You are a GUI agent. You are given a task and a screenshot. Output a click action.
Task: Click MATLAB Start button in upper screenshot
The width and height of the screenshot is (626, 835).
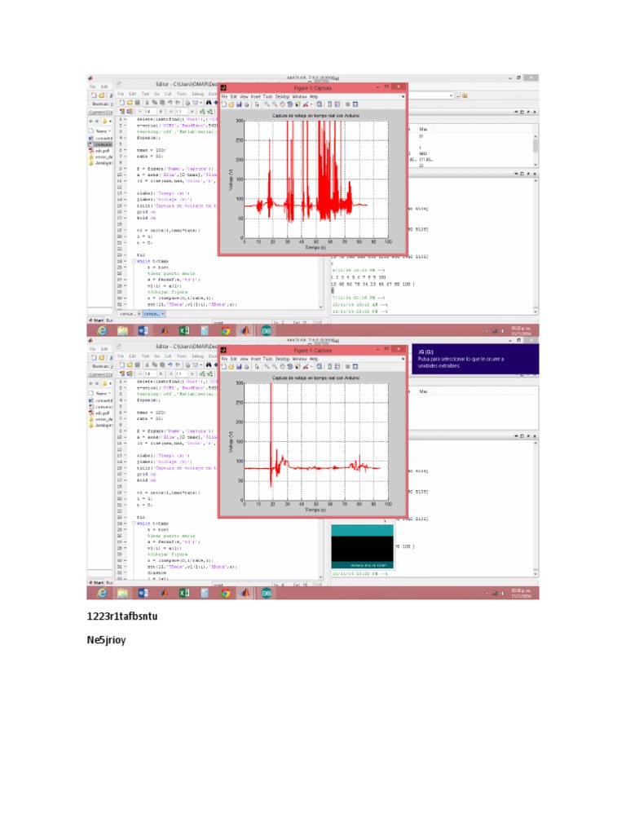click(96, 320)
